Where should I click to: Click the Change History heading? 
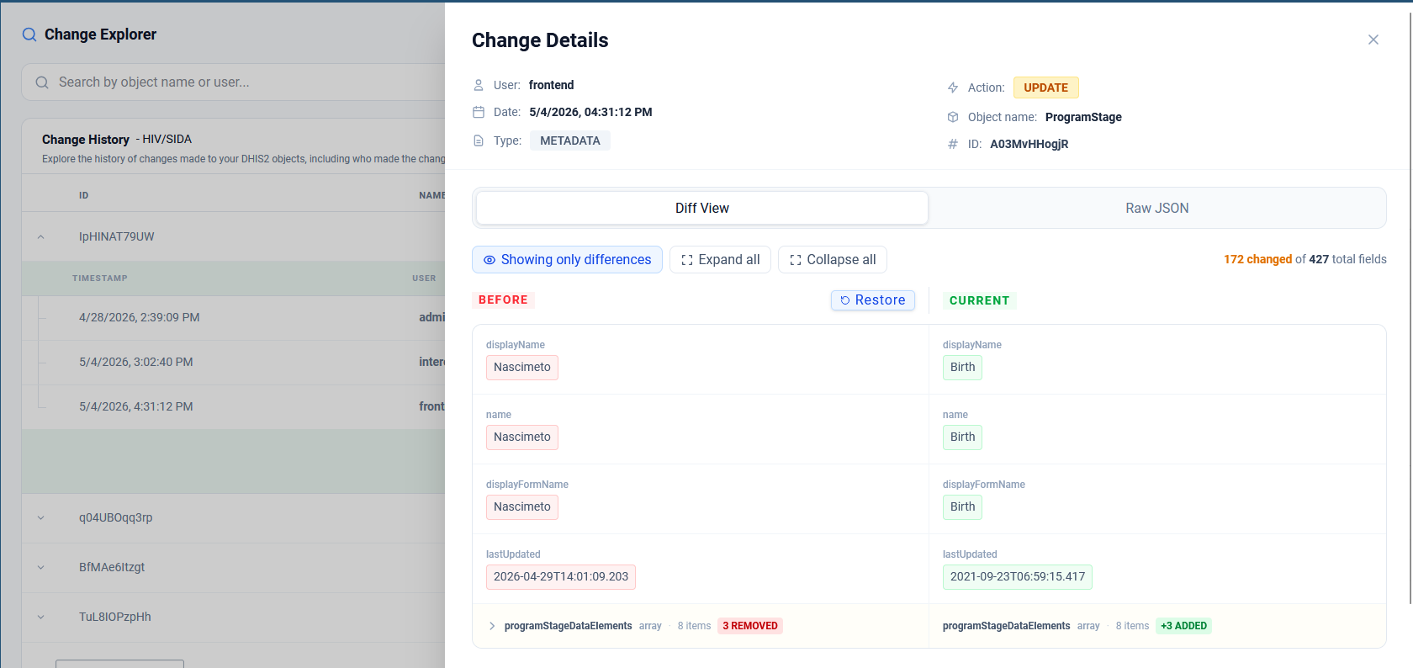pyautogui.click(x=86, y=140)
